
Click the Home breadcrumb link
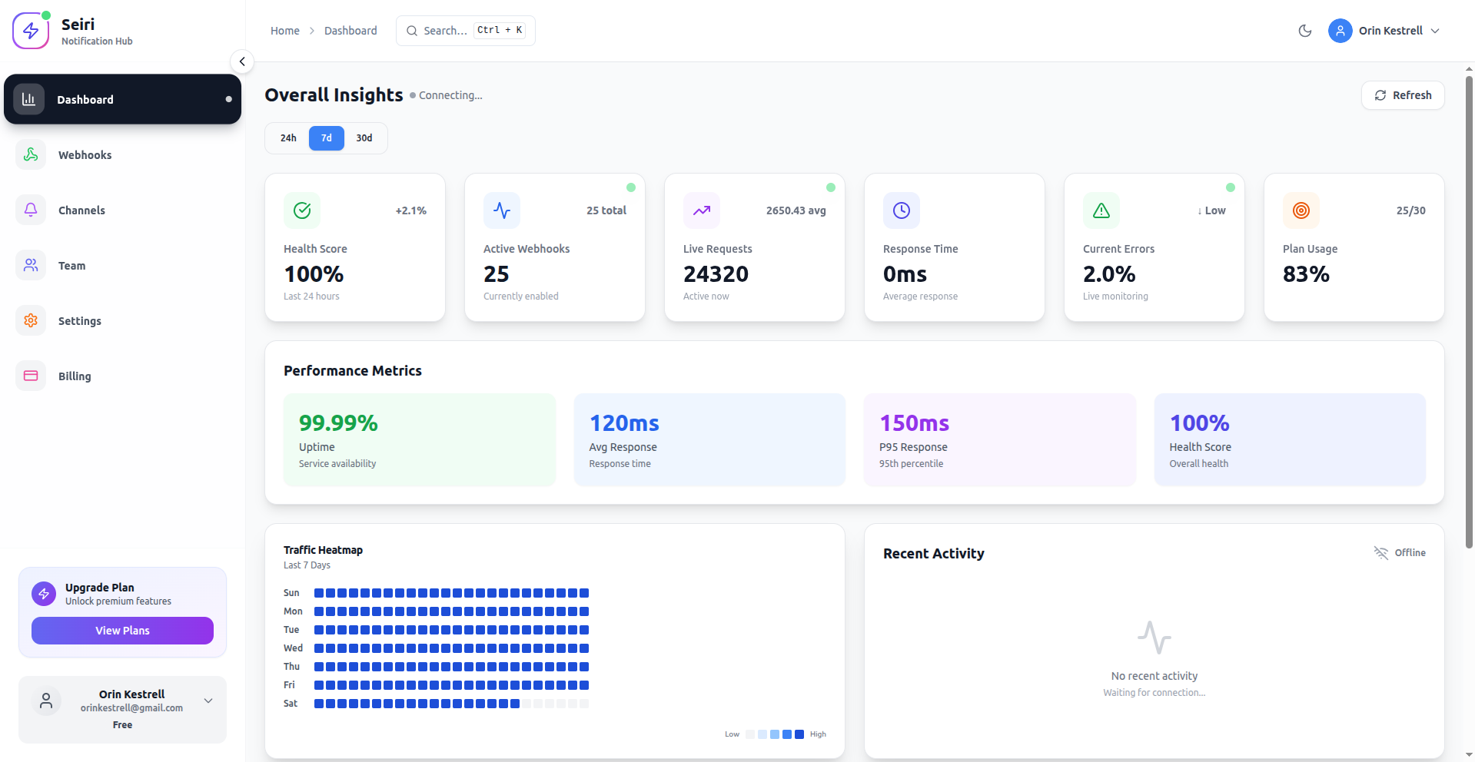[284, 31]
